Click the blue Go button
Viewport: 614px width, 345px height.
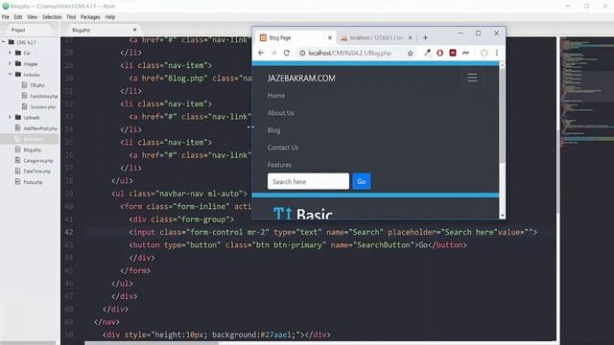coord(362,181)
